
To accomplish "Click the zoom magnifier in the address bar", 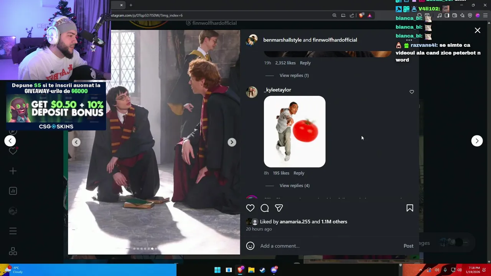I will click(334, 15).
